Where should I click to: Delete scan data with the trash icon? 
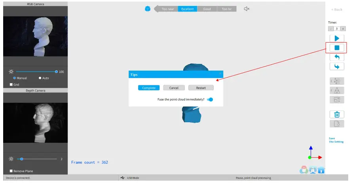pyautogui.click(x=337, y=114)
